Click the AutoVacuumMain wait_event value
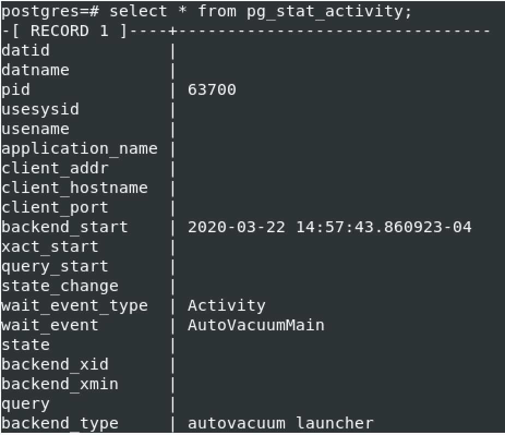 coord(256,325)
